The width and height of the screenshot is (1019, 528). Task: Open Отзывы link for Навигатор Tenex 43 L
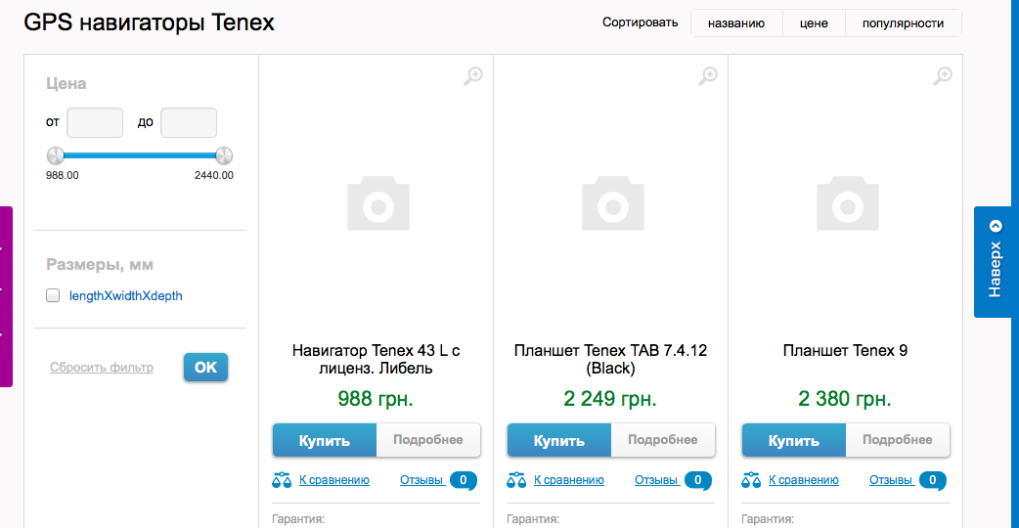click(x=421, y=480)
